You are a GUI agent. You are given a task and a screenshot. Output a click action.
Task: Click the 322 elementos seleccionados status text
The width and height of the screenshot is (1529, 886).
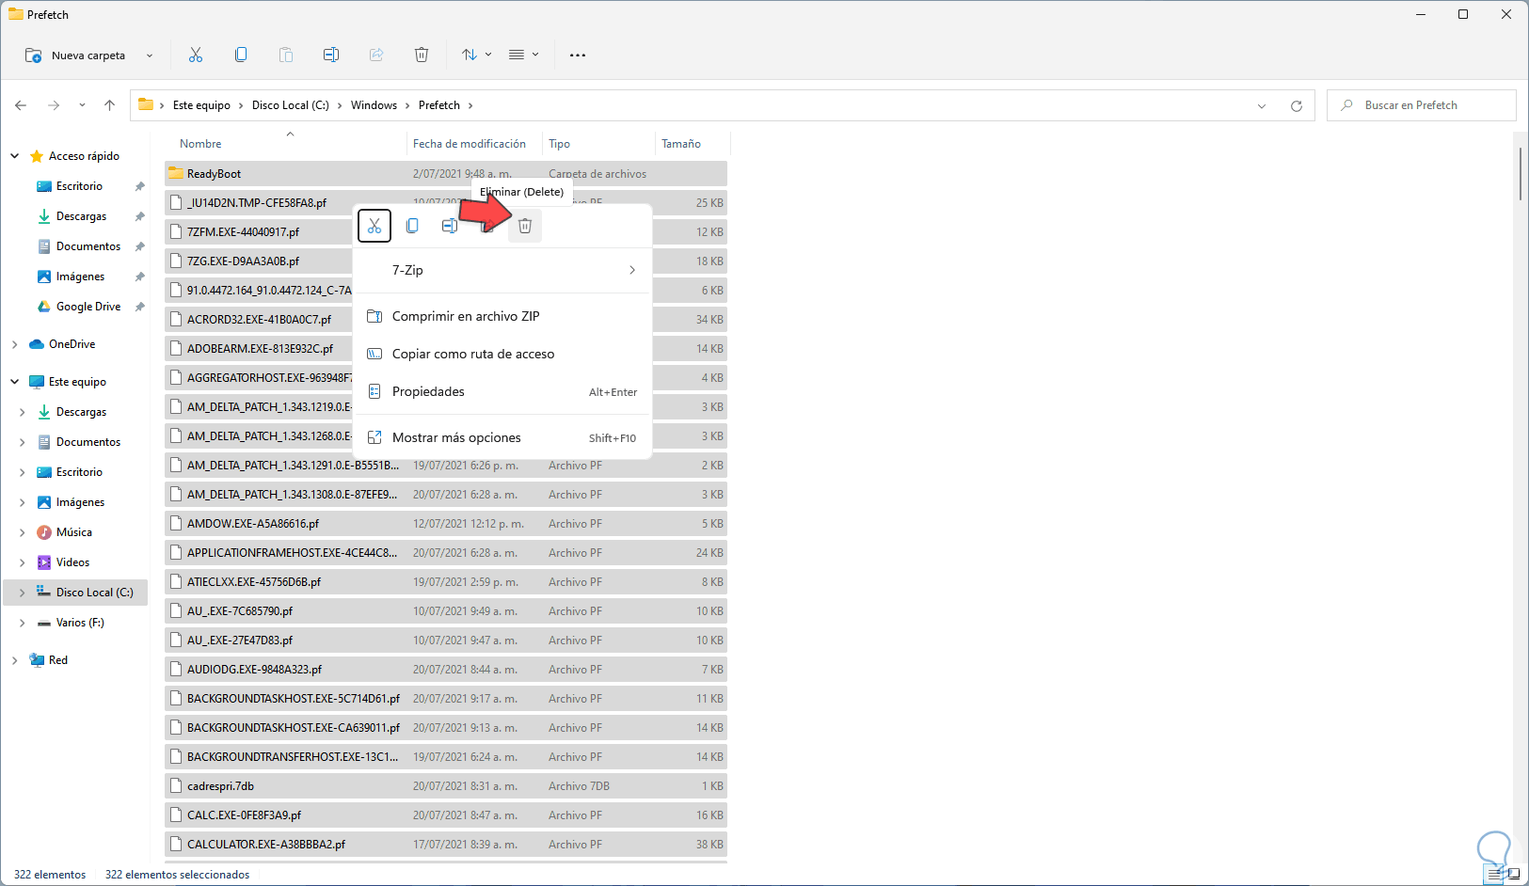click(178, 875)
